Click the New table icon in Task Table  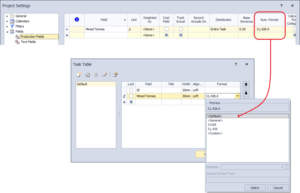[x=79, y=75]
